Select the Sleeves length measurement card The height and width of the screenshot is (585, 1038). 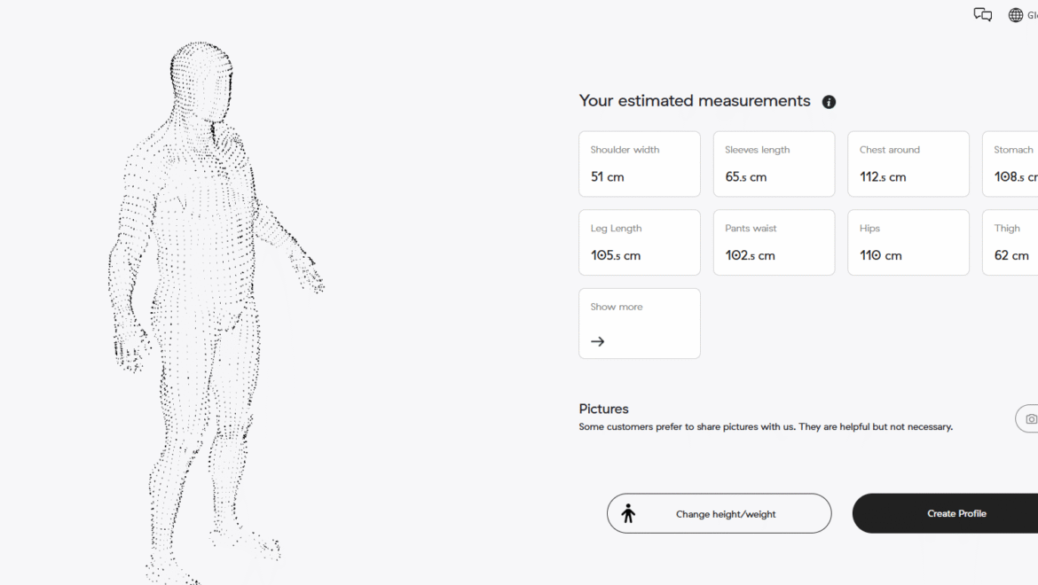click(x=774, y=164)
